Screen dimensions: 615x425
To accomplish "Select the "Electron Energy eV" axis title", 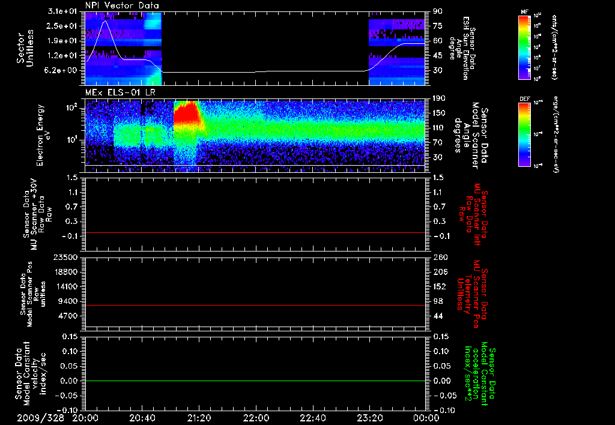I will [x=43, y=135].
